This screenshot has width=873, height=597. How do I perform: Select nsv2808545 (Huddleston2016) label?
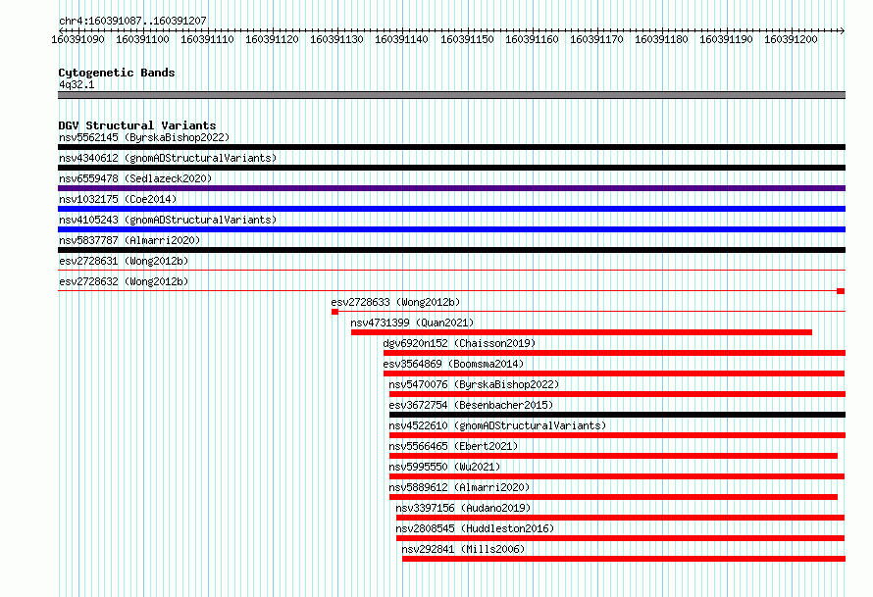pos(475,528)
